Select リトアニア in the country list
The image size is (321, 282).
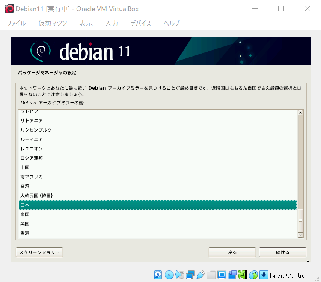pyautogui.click(x=158, y=121)
